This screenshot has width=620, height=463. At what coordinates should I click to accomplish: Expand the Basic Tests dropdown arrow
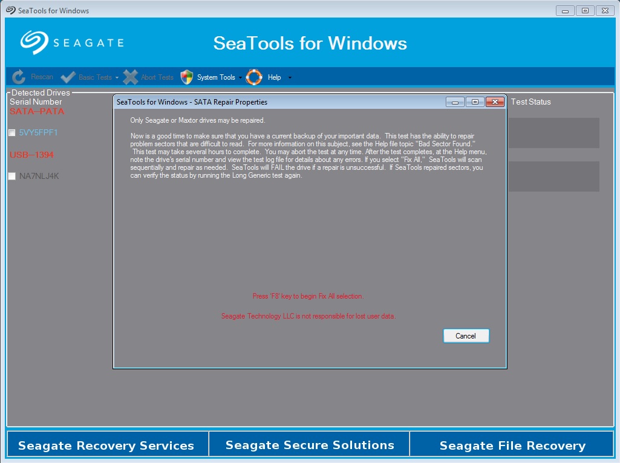pyautogui.click(x=117, y=78)
